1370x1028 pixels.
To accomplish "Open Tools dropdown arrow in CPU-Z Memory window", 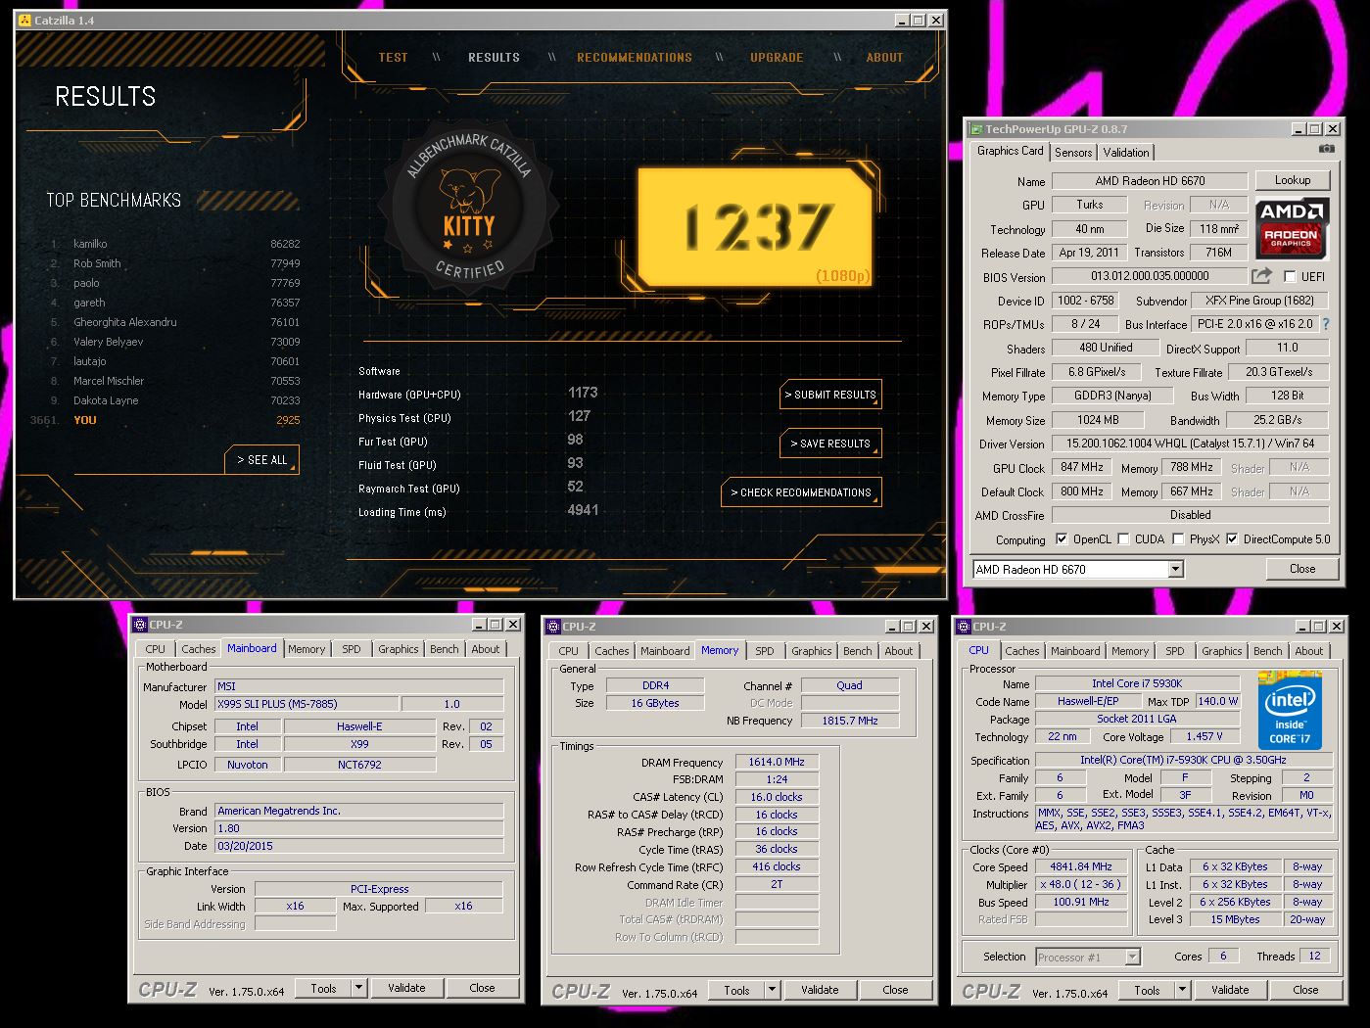I will (772, 990).
